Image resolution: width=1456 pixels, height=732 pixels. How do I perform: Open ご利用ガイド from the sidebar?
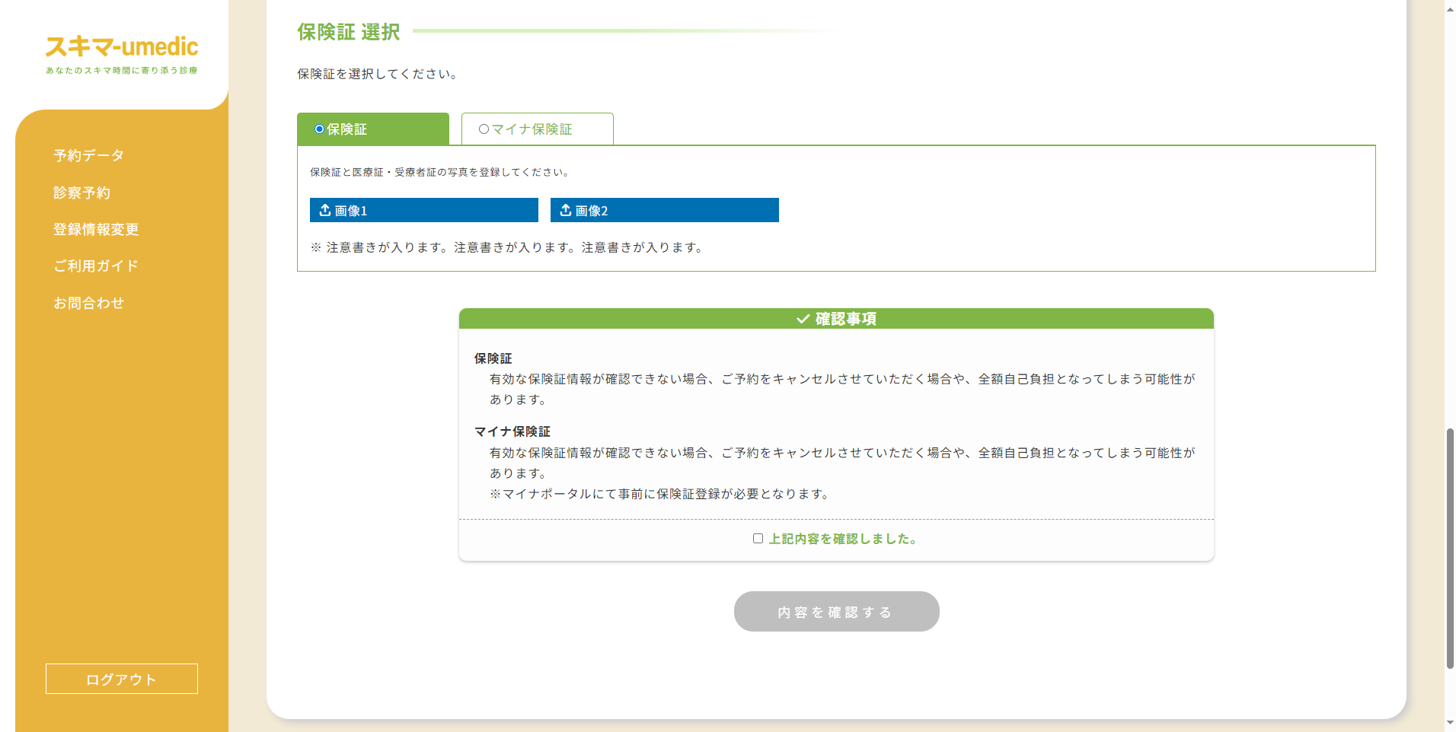95,266
